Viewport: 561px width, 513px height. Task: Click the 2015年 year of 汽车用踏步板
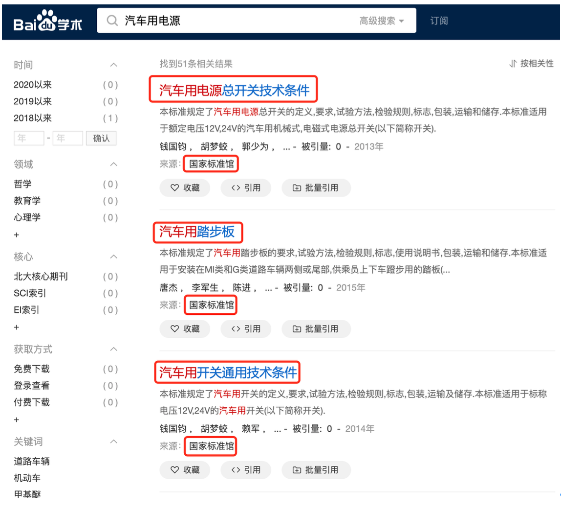point(351,287)
